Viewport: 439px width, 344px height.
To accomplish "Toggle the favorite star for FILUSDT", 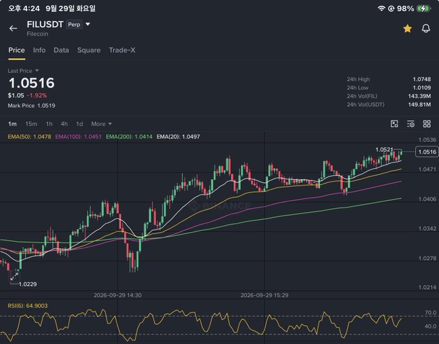I will pos(407,28).
